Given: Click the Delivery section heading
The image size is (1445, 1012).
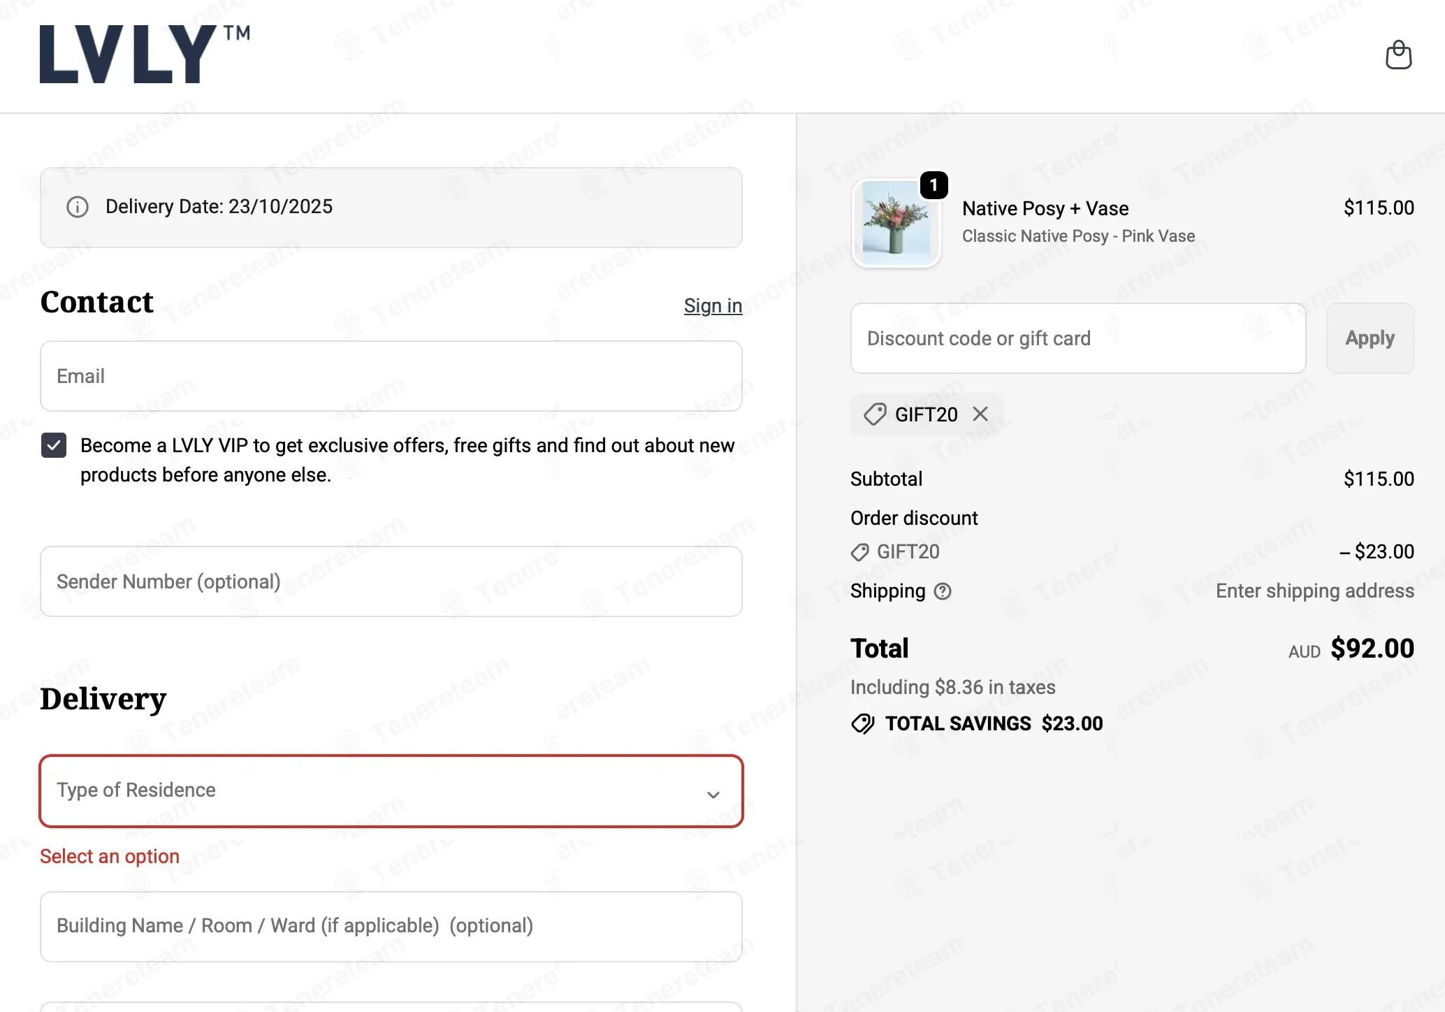Looking at the screenshot, I should click(x=103, y=699).
